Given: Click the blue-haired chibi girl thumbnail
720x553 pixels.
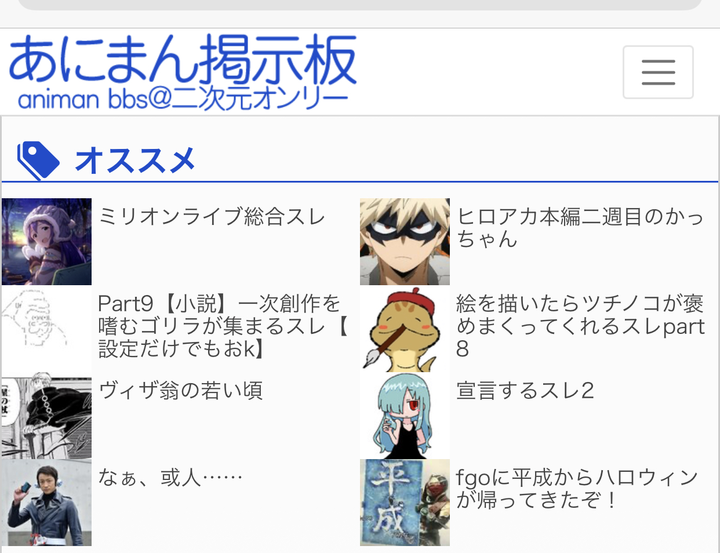Looking at the screenshot, I should tap(405, 416).
